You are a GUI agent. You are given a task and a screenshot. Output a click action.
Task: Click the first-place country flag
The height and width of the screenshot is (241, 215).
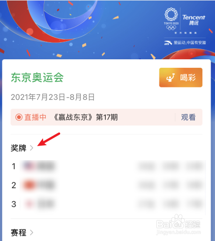pyautogui.click(x=30, y=166)
